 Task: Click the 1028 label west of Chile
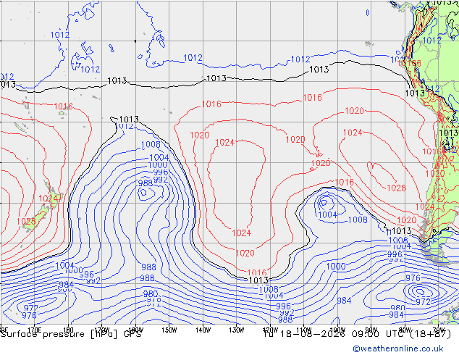(x=396, y=188)
